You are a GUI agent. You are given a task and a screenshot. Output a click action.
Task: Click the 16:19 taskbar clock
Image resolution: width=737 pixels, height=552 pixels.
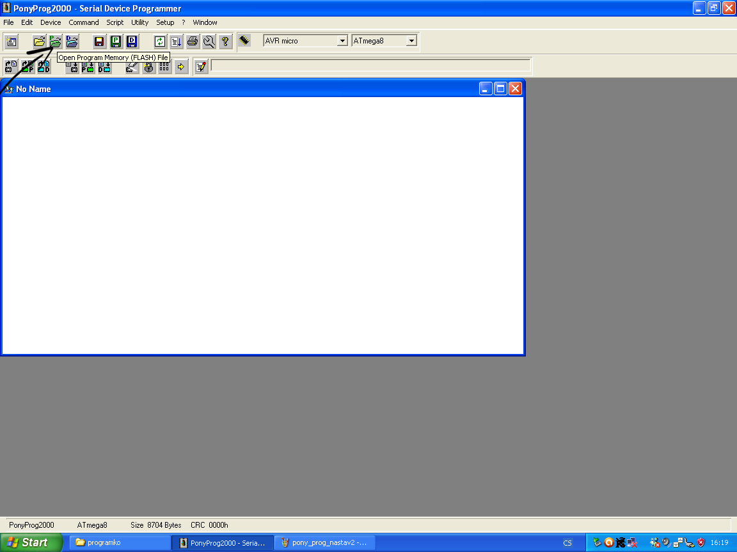coord(719,542)
